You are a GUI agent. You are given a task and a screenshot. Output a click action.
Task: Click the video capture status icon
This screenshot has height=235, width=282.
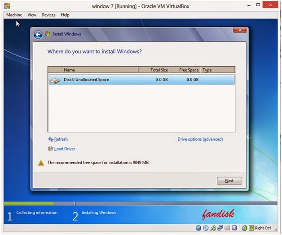(x=234, y=228)
